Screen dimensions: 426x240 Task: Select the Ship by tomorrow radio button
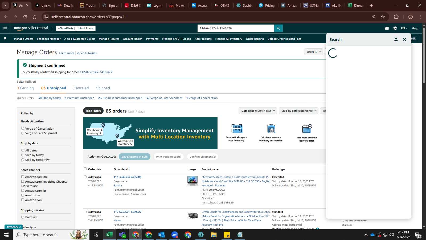click(x=23, y=160)
